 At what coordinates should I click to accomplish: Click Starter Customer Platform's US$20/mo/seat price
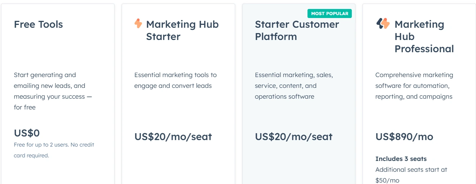294,137
